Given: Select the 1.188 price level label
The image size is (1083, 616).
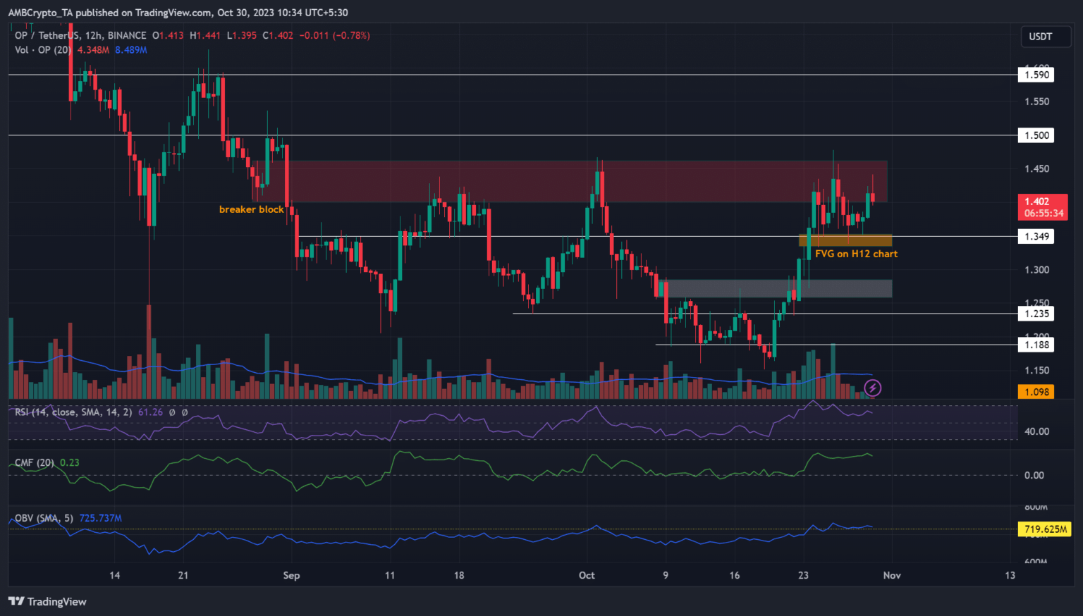Looking at the screenshot, I should 1036,345.
